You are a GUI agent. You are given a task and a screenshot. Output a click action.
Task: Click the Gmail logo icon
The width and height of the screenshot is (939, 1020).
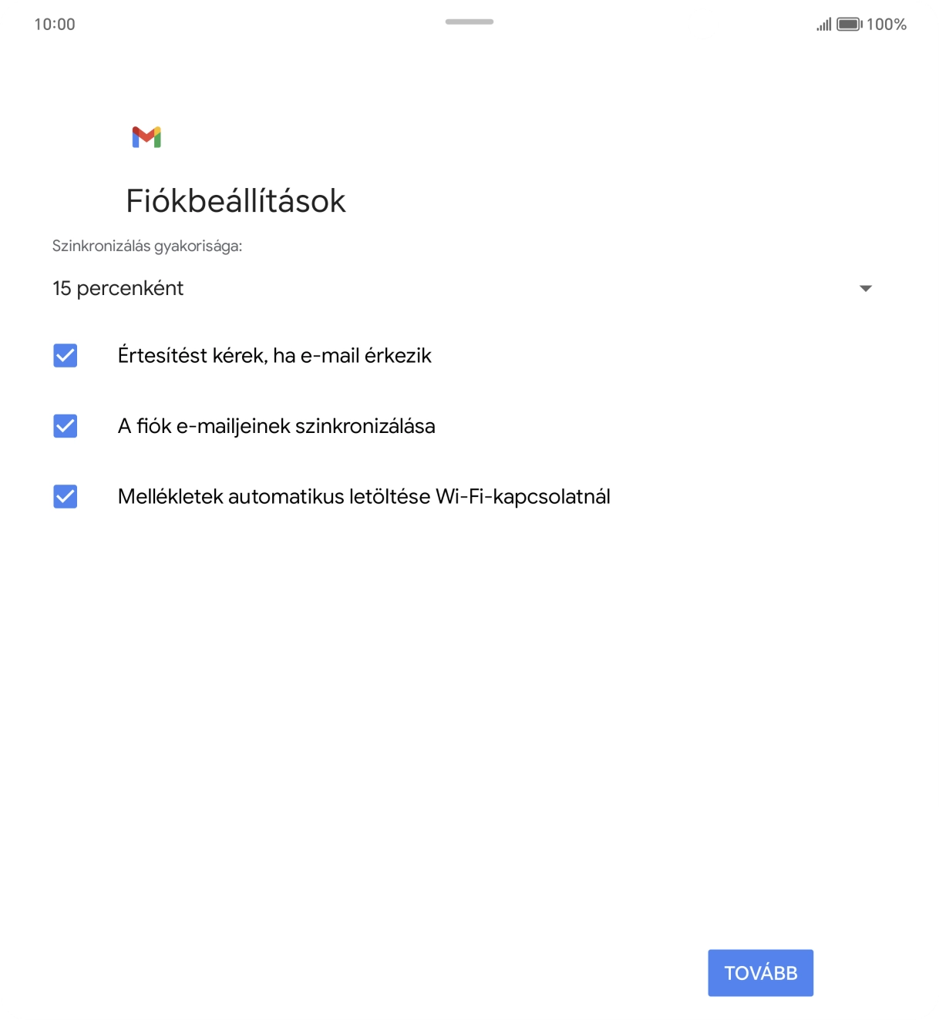pos(146,136)
